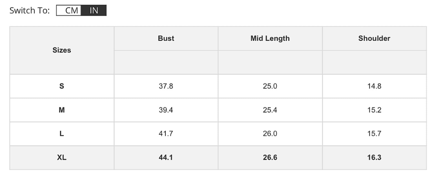Click the 25.0 mid length value
This screenshot has width=443, height=180.
point(270,86)
